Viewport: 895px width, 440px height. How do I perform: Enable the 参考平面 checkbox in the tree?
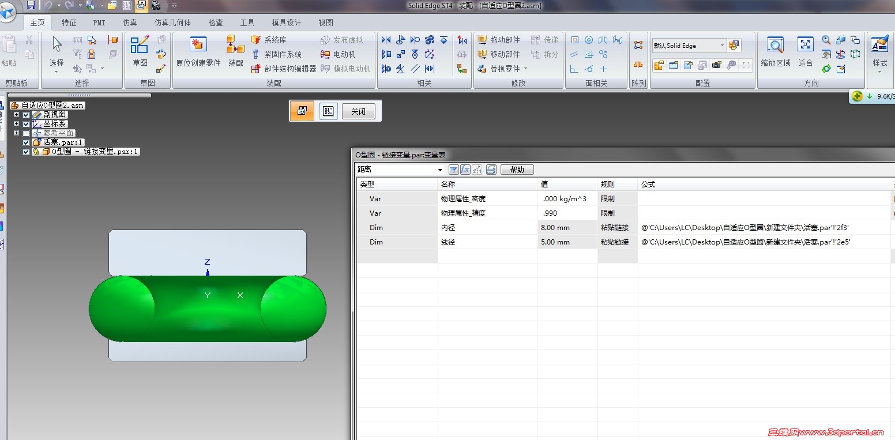coord(26,133)
